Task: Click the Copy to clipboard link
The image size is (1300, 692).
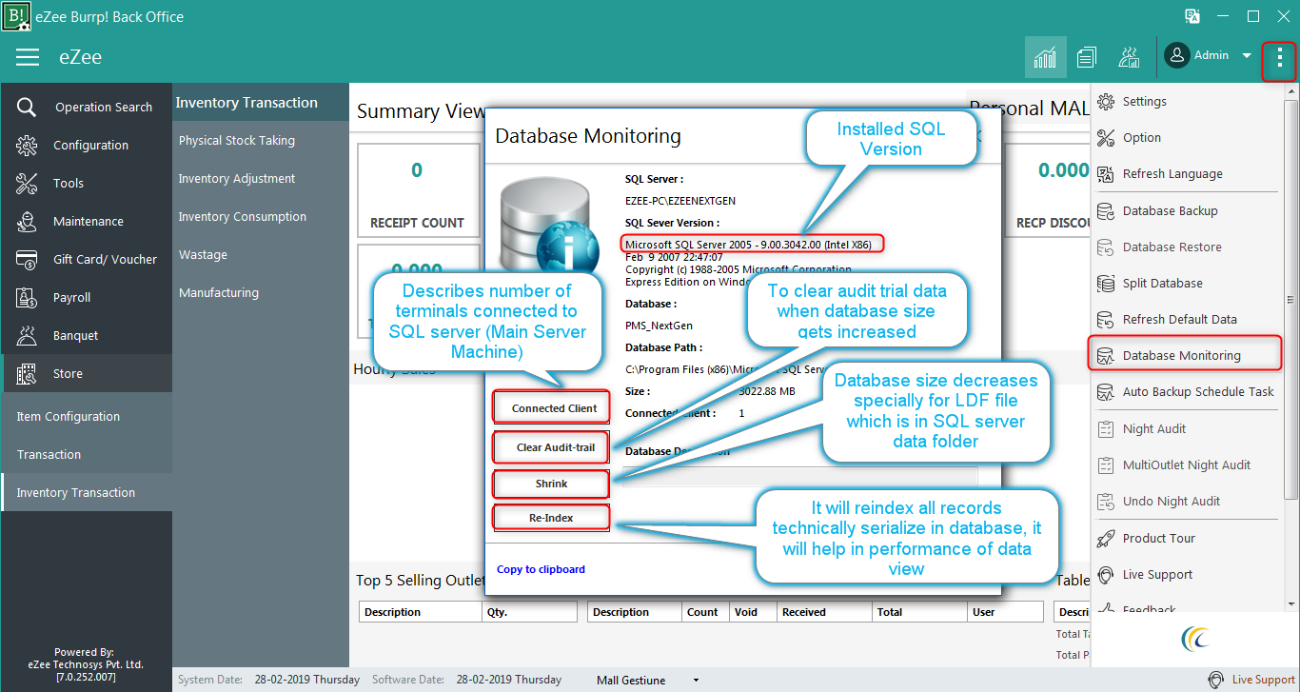Action: [x=541, y=569]
